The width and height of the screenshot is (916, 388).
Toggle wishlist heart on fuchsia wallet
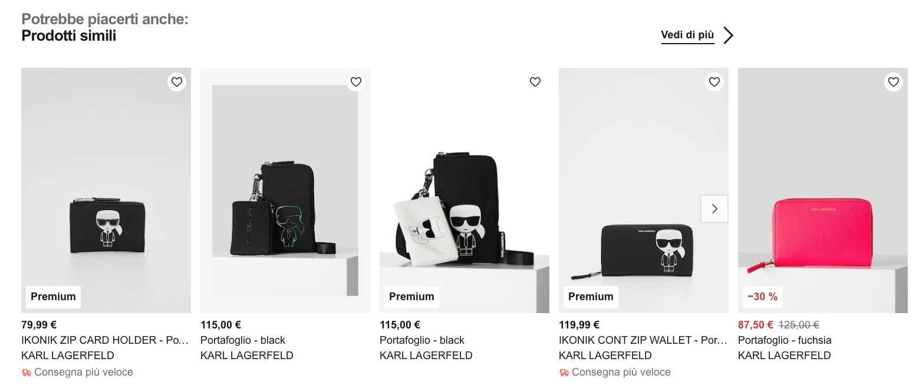894,82
